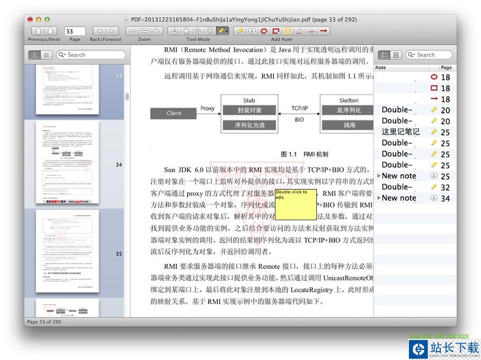Switch left sidebar to outline list view
The height and width of the screenshot is (360, 481).
tap(46, 55)
